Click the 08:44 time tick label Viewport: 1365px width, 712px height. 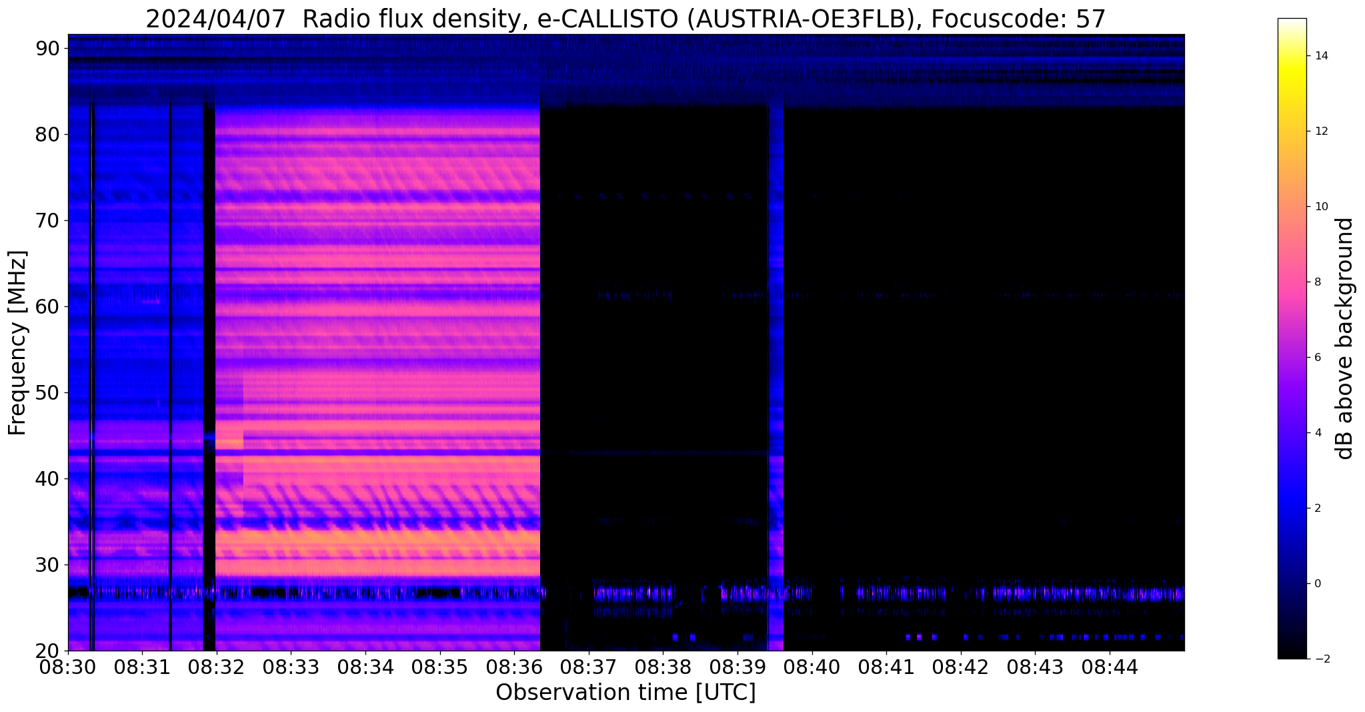1110,667
